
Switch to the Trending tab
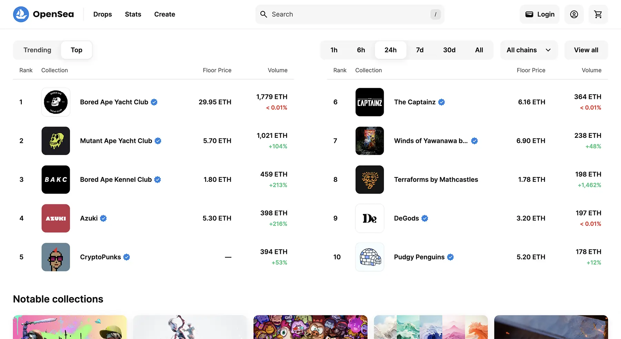click(37, 50)
